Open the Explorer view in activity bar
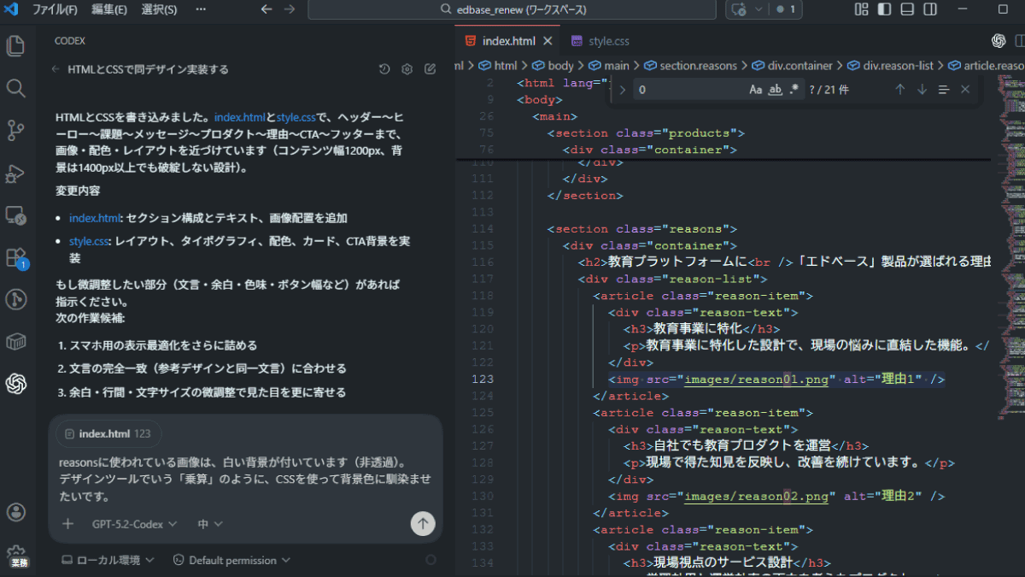The image size is (1025, 577). [x=15, y=46]
